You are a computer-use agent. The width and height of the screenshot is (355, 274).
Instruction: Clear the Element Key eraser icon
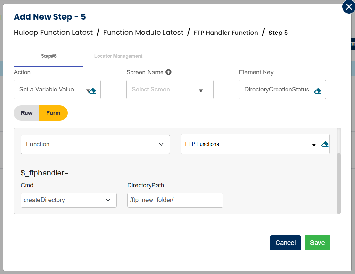tap(318, 91)
